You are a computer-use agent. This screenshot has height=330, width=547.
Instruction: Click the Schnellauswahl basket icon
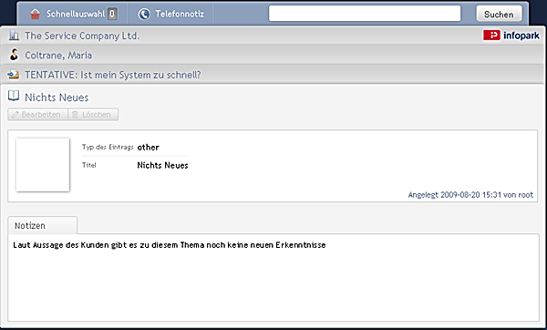click(x=35, y=14)
